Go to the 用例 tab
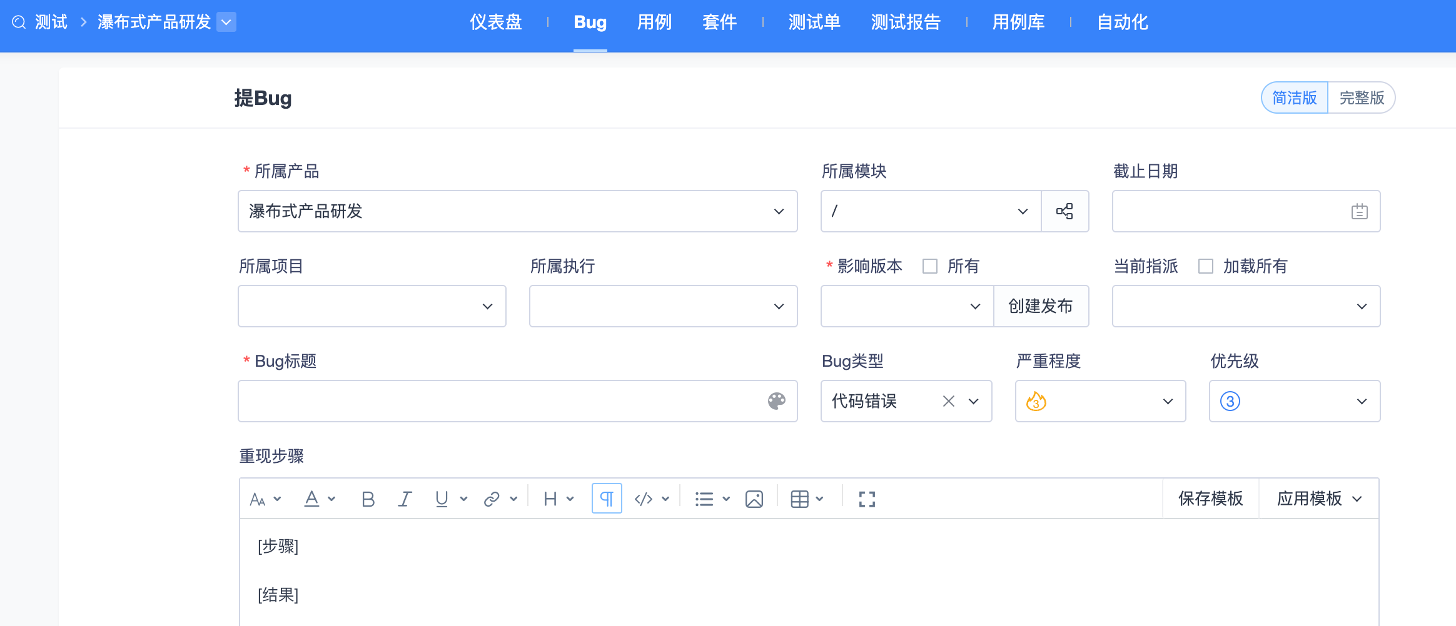Screen dimensions: 1456x626 pyautogui.click(x=654, y=22)
